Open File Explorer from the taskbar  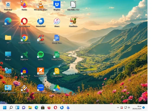pyautogui.click(x=30, y=108)
